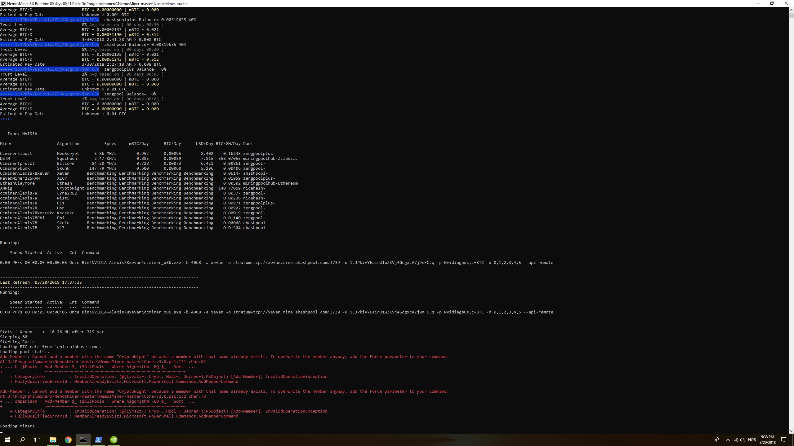This screenshot has height=446, width=794.
Task: Click the RavenMiner225RVN miner name
Action: [x=20, y=178]
